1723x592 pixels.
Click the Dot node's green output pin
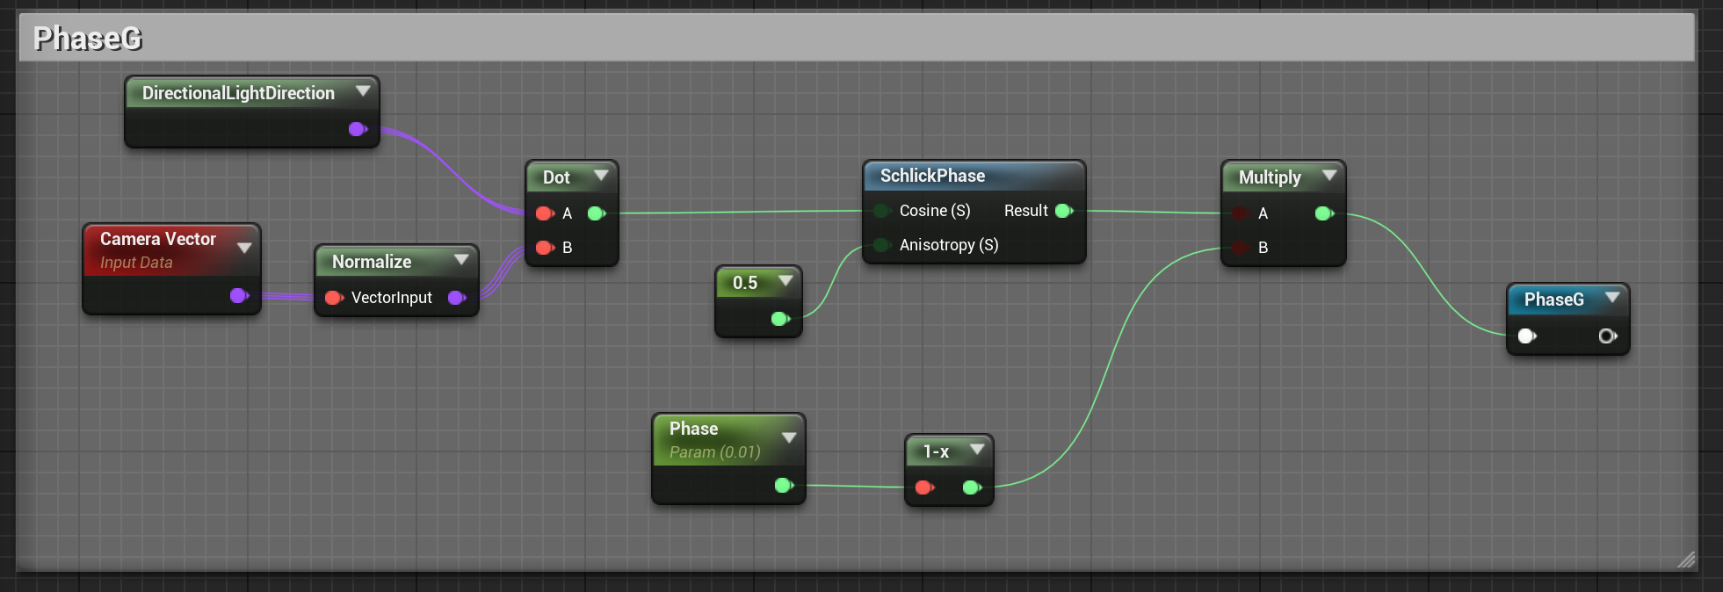tap(596, 213)
